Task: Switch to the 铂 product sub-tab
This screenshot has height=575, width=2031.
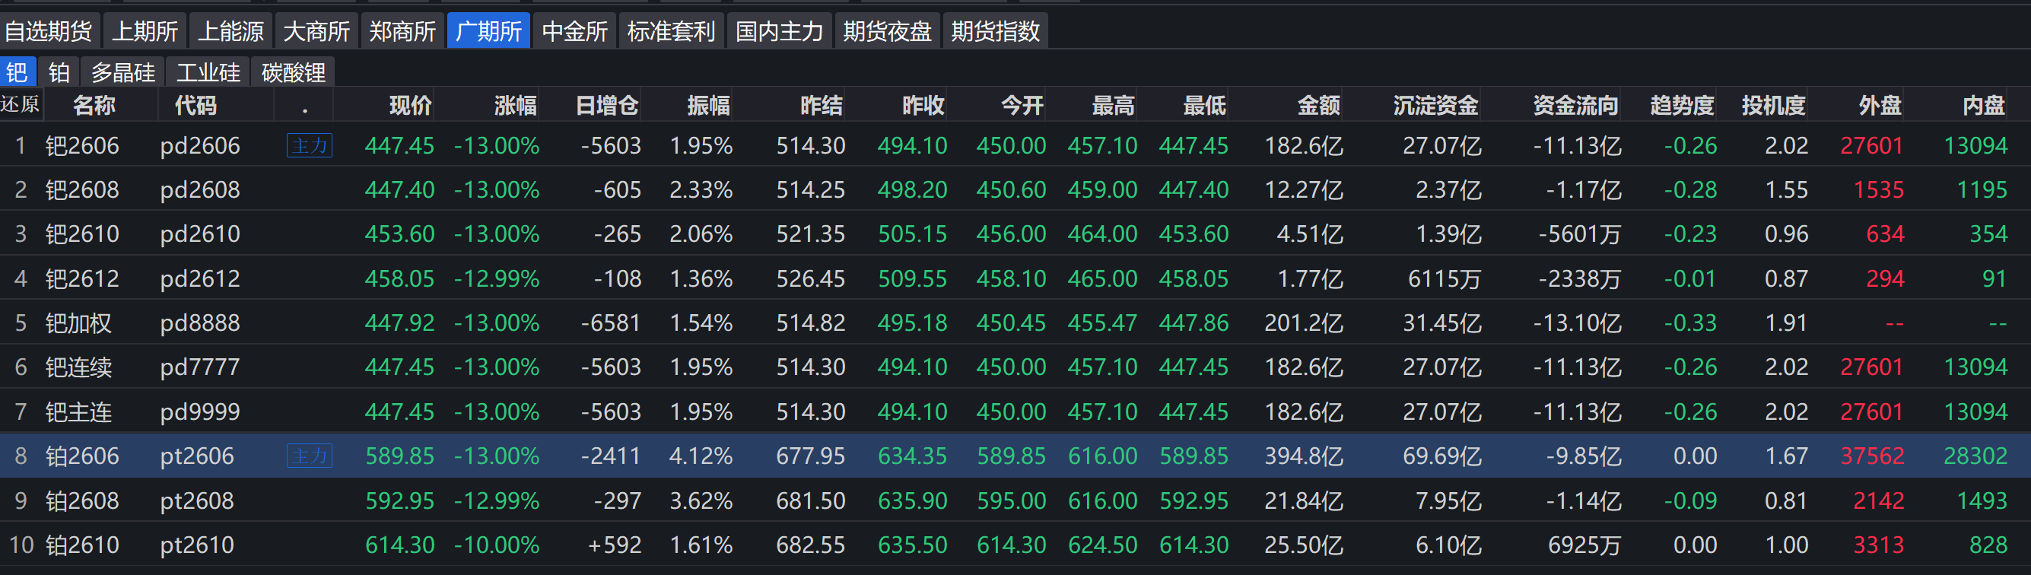Action: 59,72
